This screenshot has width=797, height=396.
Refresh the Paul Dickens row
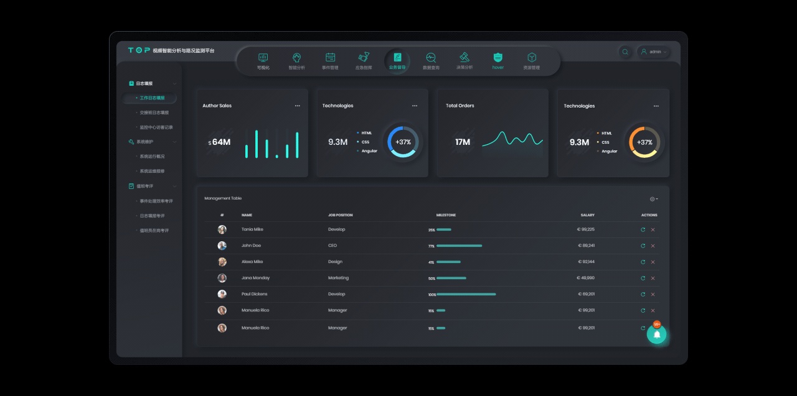tap(643, 294)
